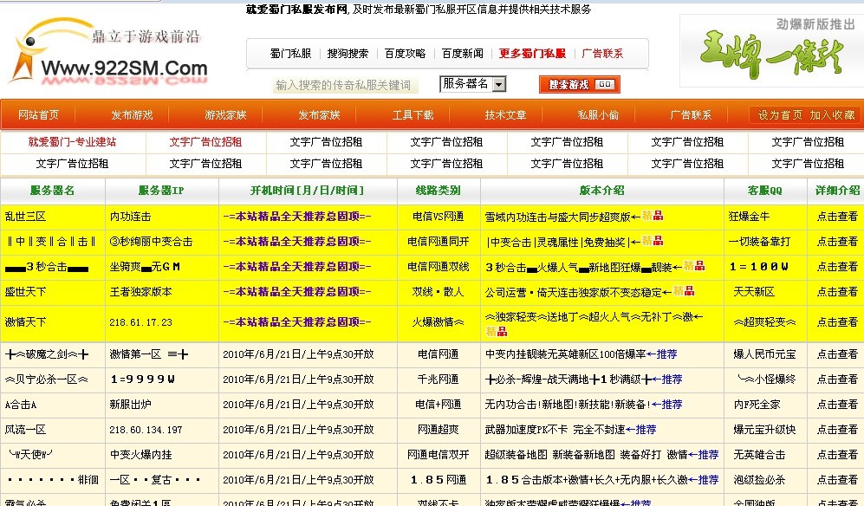864x506 pixels.
Task: Click the 推荐 icon in 激情第一区 row
Action: [667, 354]
